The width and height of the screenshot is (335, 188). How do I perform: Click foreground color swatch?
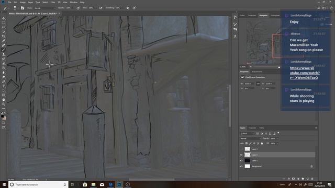tap(2, 116)
